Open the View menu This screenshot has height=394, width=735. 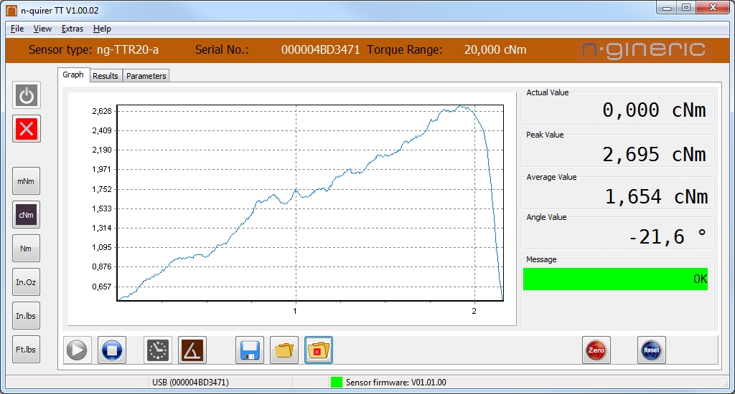click(x=42, y=29)
